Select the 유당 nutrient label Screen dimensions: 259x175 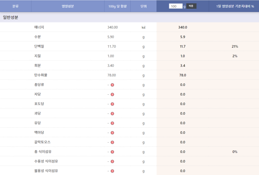(38, 123)
